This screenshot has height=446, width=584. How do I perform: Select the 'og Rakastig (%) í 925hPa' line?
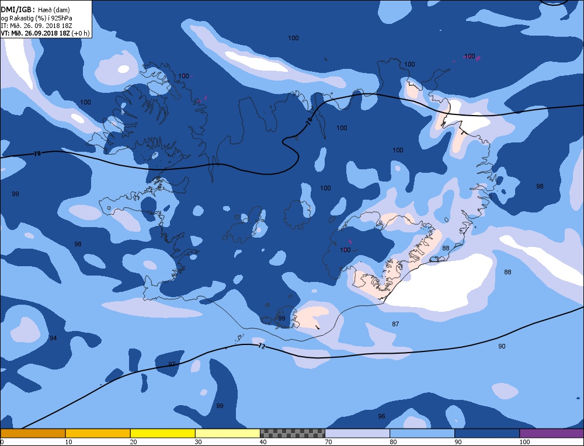click(36, 18)
